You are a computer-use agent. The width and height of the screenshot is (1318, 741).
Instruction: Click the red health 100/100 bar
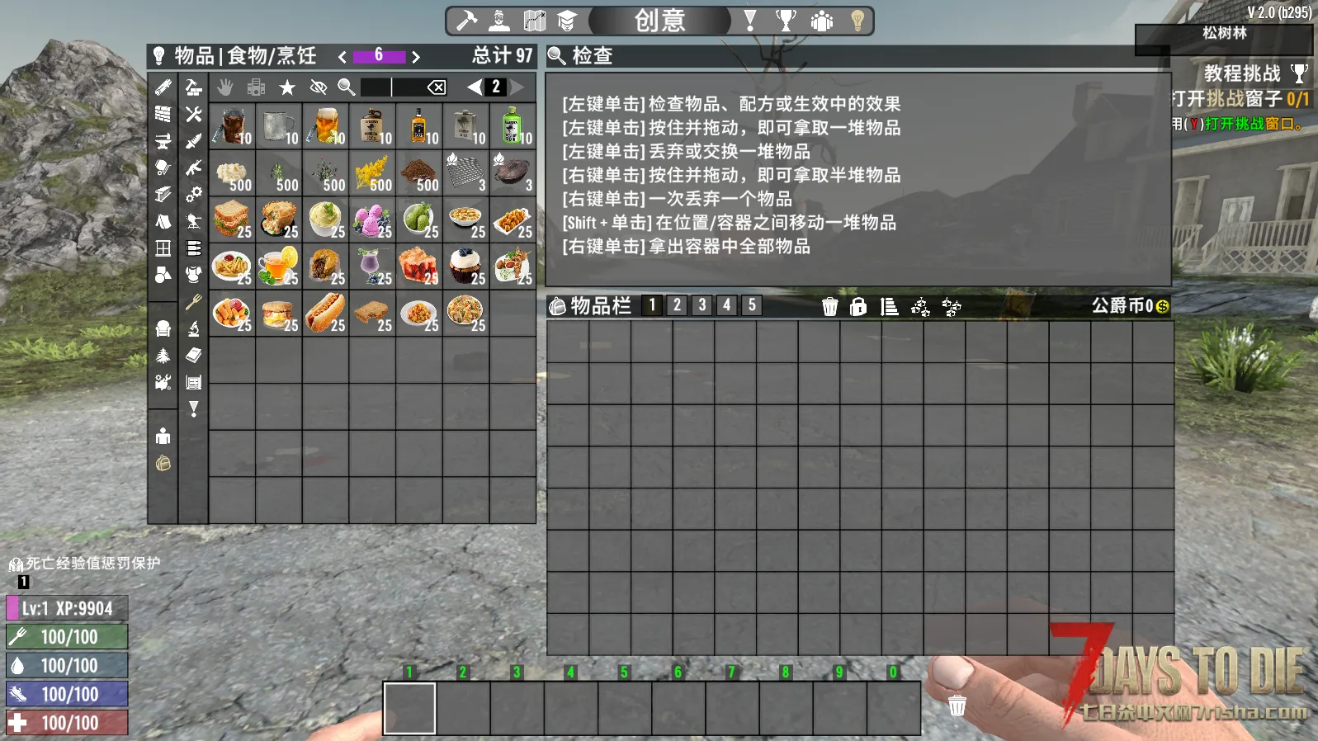67,723
